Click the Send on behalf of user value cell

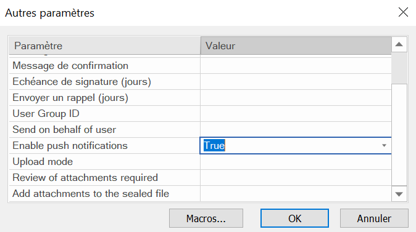296,130
